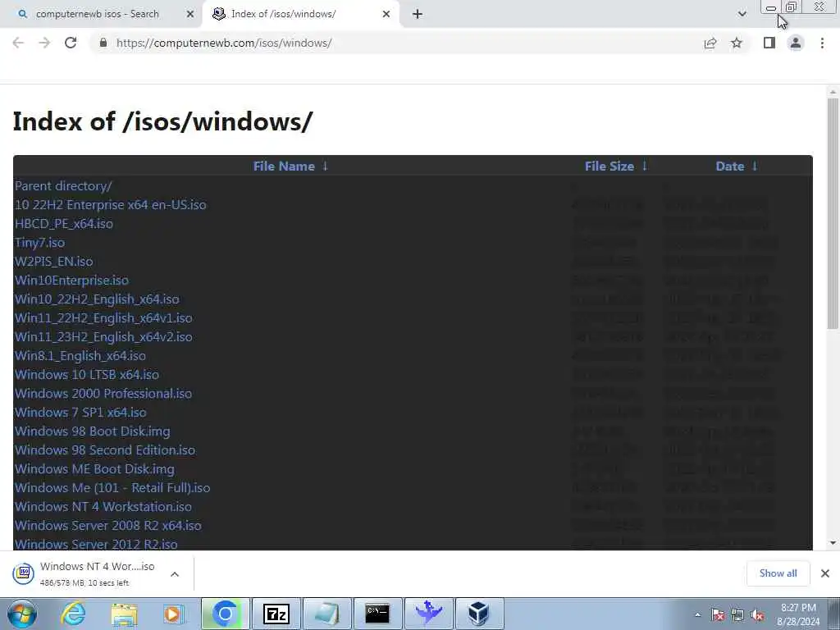The height and width of the screenshot is (630, 840).
Task: Sort the listing by Date
Action: coord(729,166)
